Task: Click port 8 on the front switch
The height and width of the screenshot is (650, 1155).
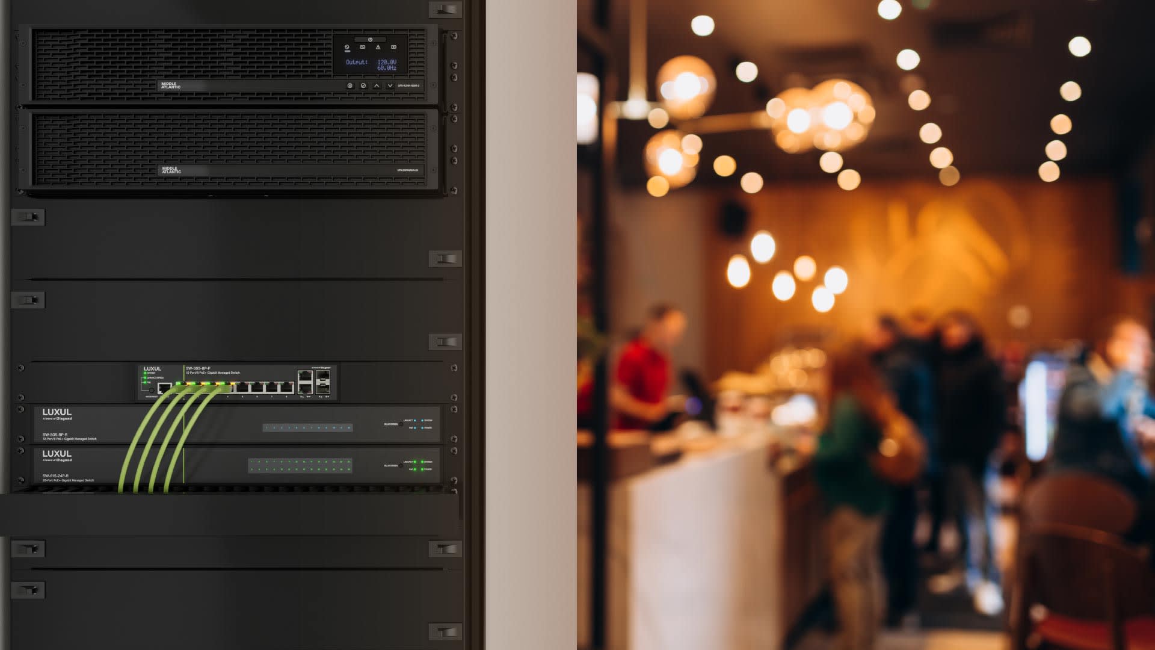Action: tap(286, 388)
